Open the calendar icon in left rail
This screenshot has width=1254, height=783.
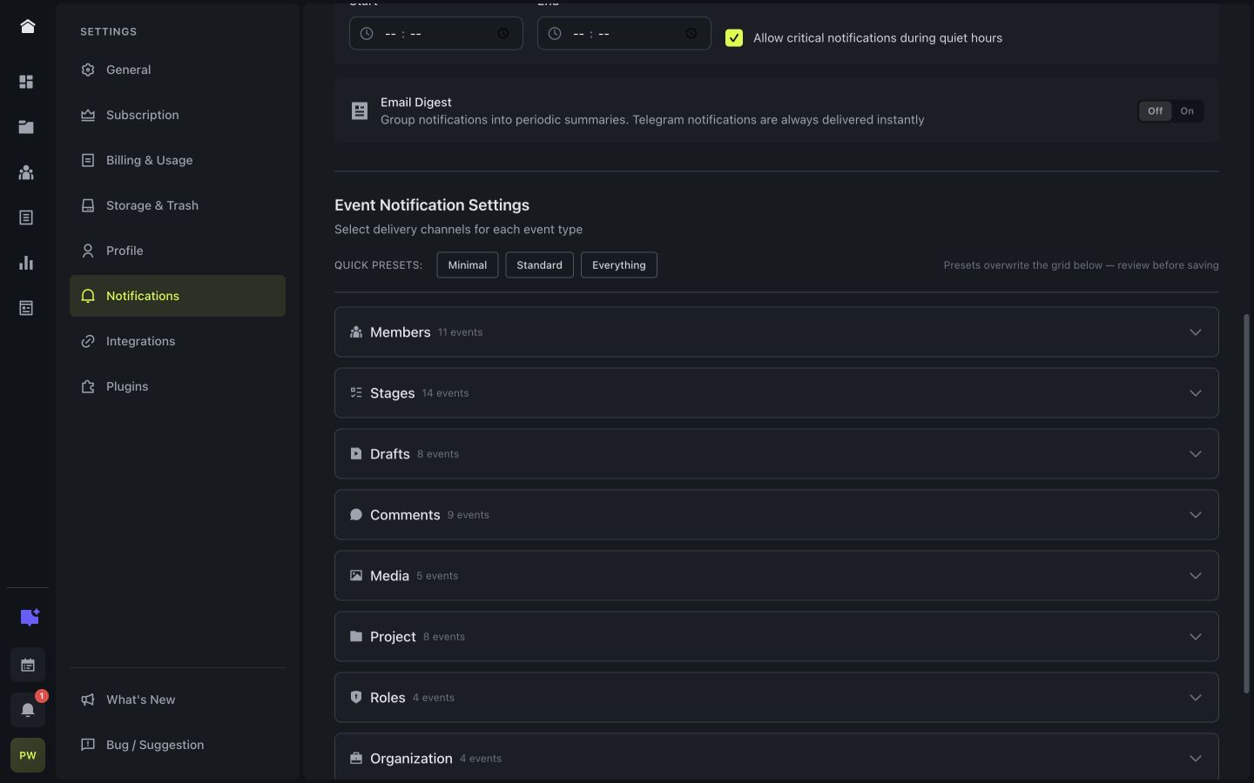click(x=28, y=665)
